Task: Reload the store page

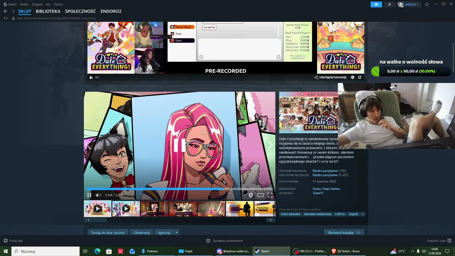Action: pos(6,18)
